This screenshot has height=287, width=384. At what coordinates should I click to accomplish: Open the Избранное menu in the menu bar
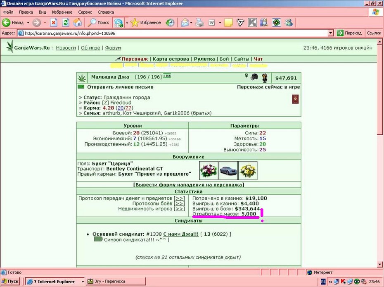[62, 12]
